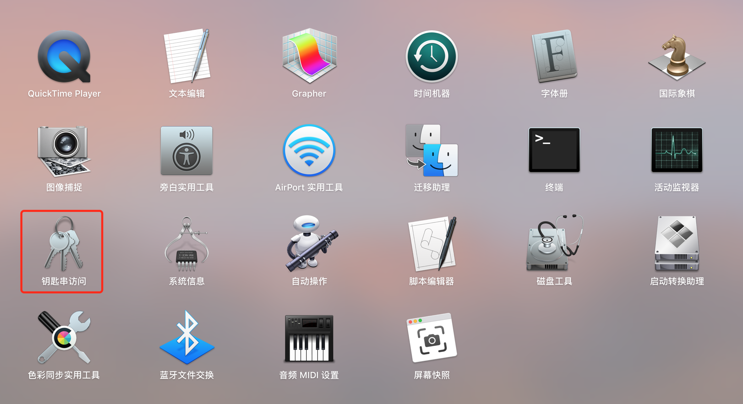Open the 脚本编辑器 Script Editor

coord(431,244)
